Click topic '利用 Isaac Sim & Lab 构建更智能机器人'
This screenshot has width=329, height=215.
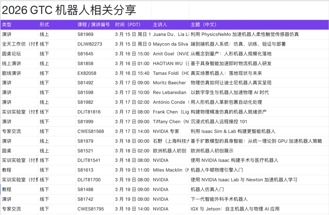(x=233, y=131)
